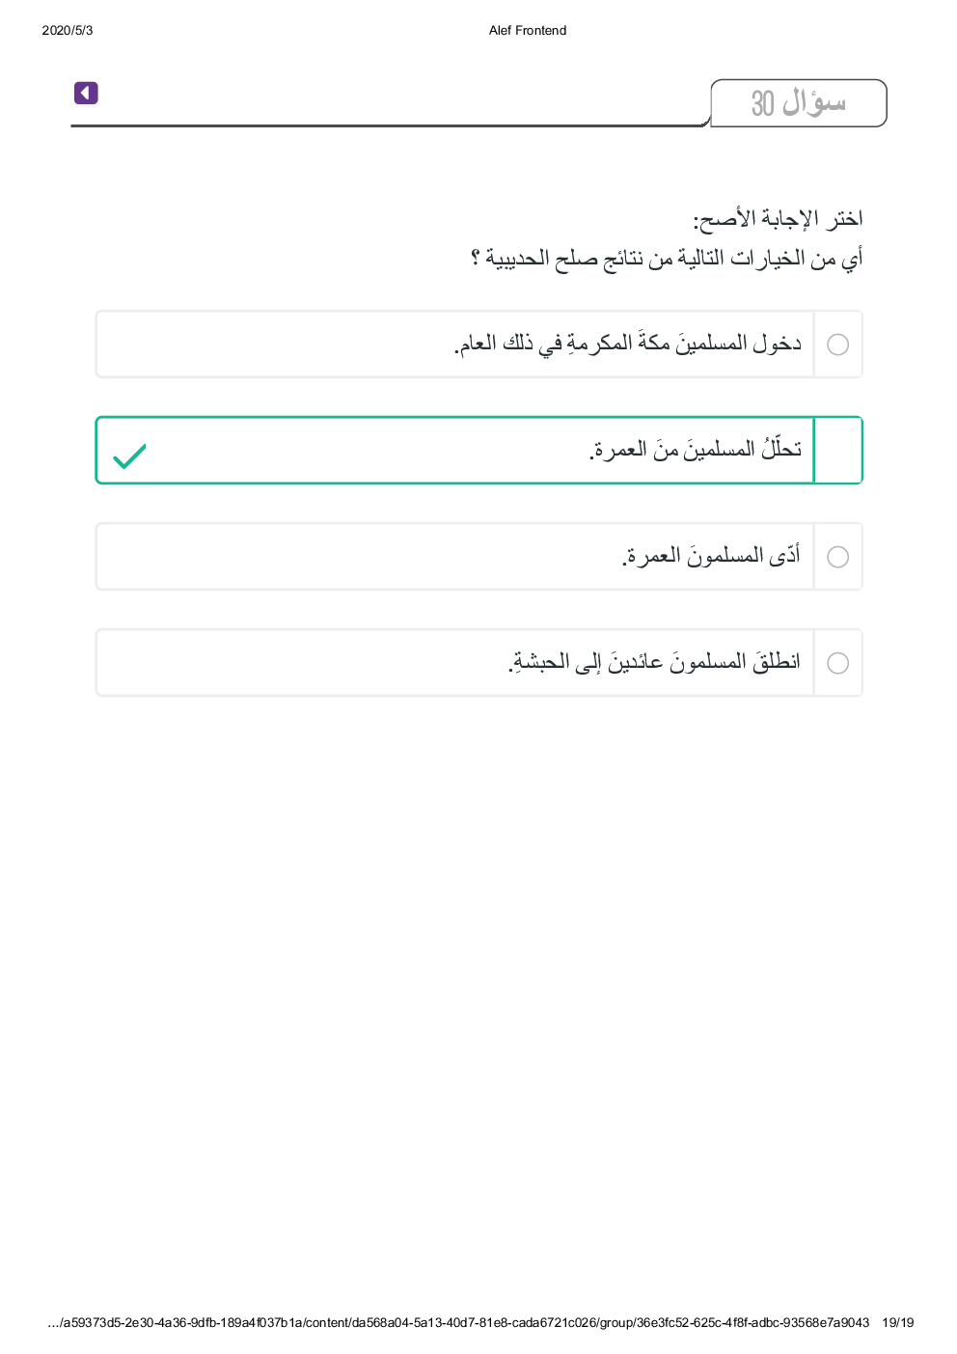957x1354 pixels.
Task: Click answer text تحلّل المسلمين من العمرة
Action: pyautogui.click(x=696, y=450)
